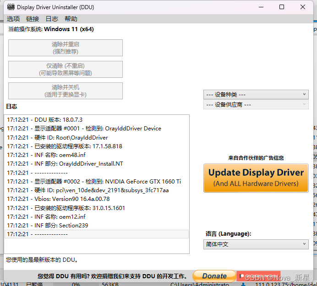Screen dimensions: 317x286
Task: Select log line with driver version 17.1.58.818
Action: point(97,146)
